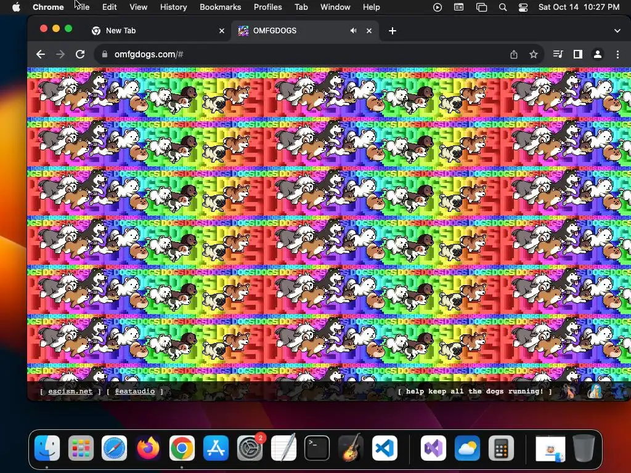Viewport: 631px width, 473px height.
Task: Open Control Center in menu bar
Action: click(523, 7)
